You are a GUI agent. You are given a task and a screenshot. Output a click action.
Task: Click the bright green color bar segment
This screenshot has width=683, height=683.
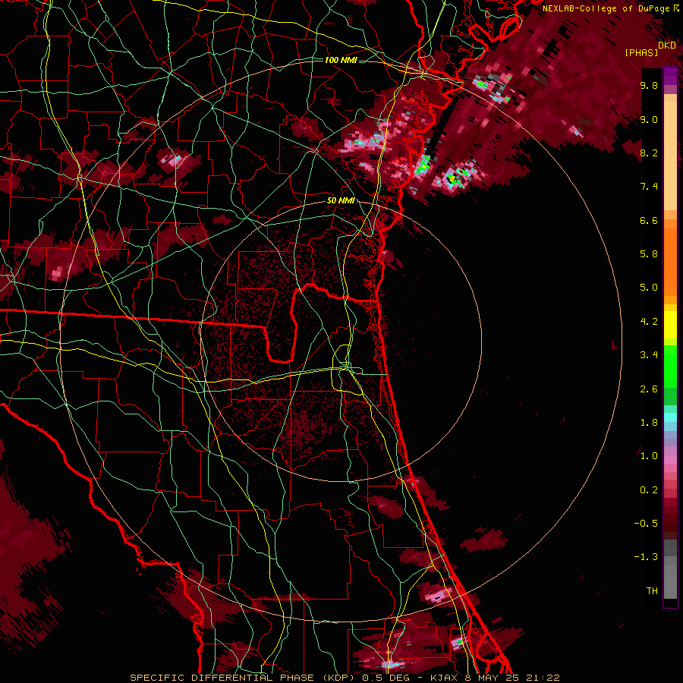point(670,366)
